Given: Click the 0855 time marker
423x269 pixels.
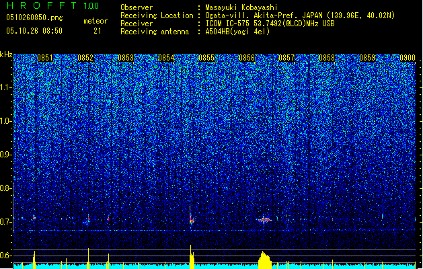Looking at the screenshot, I should [206, 58].
